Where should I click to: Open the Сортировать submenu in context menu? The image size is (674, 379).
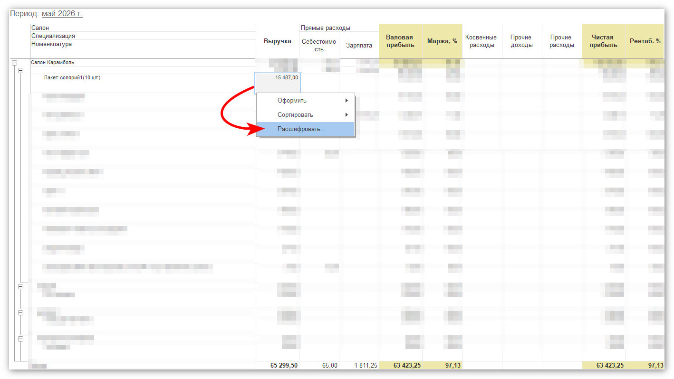pos(306,115)
